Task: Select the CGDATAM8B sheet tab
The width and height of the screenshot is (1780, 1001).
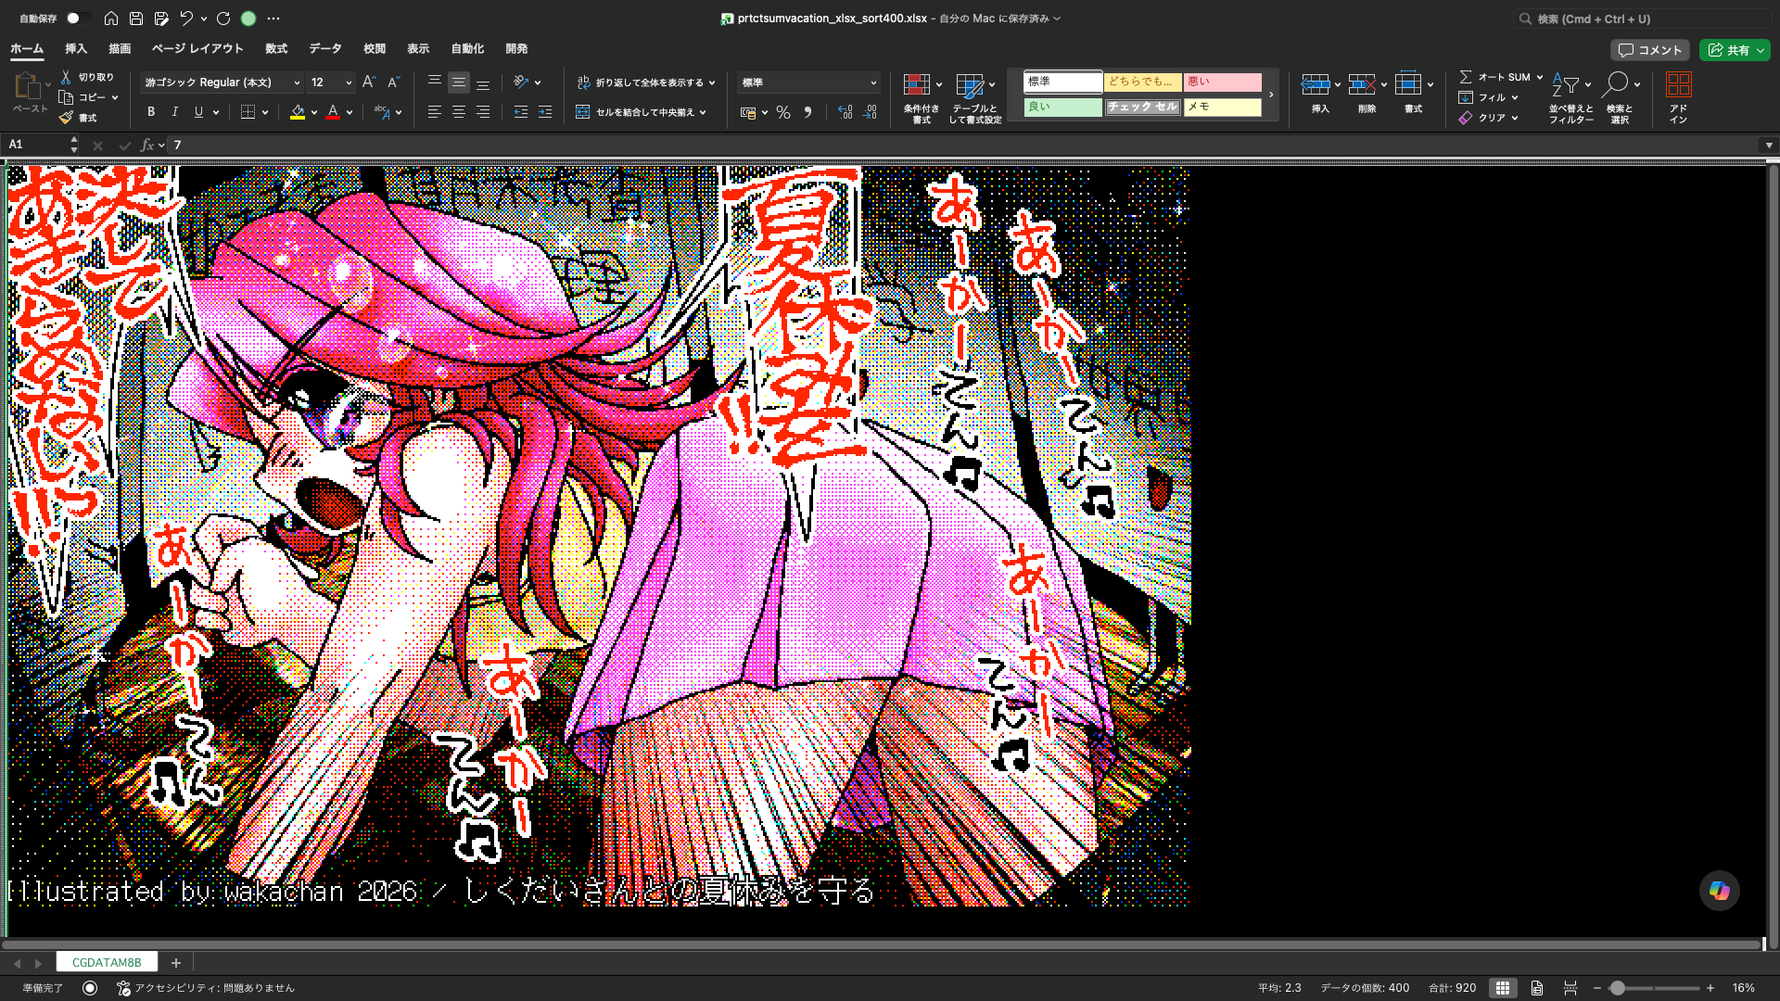Action: 107,962
